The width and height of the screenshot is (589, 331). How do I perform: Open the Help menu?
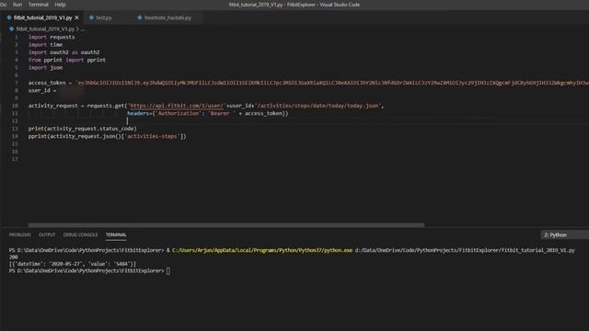click(60, 5)
